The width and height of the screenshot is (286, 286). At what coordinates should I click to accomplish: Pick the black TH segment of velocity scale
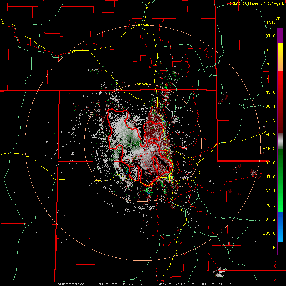point(281,248)
